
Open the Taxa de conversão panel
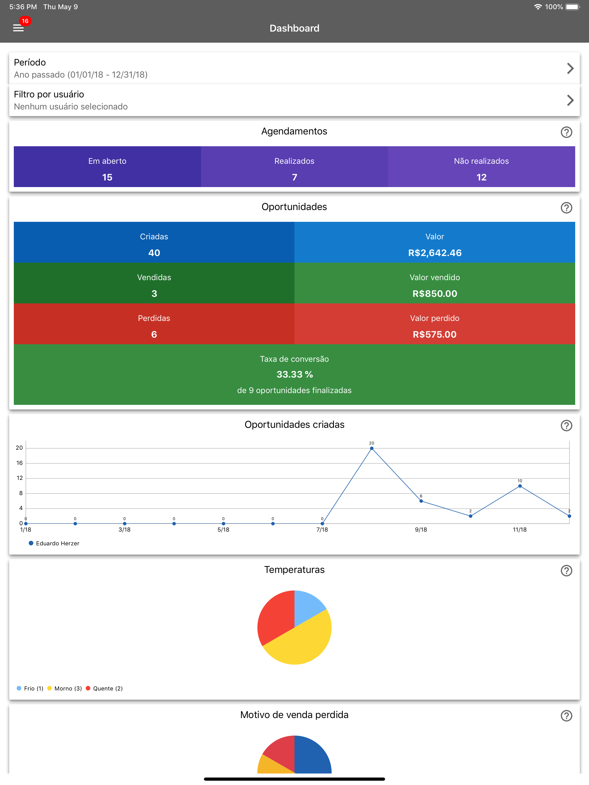point(294,374)
